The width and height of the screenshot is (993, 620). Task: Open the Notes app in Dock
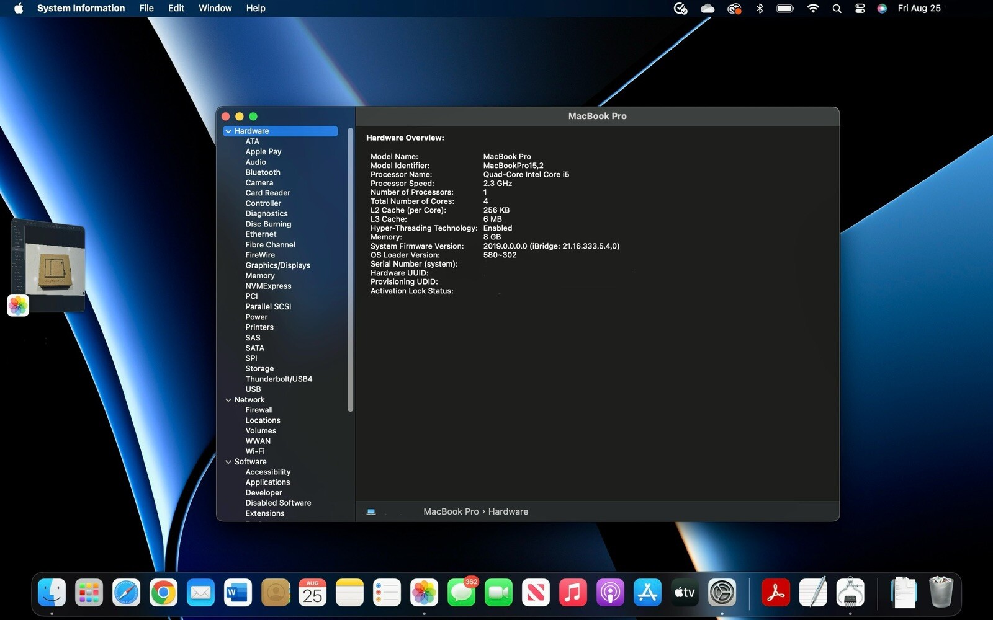point(350,593)
